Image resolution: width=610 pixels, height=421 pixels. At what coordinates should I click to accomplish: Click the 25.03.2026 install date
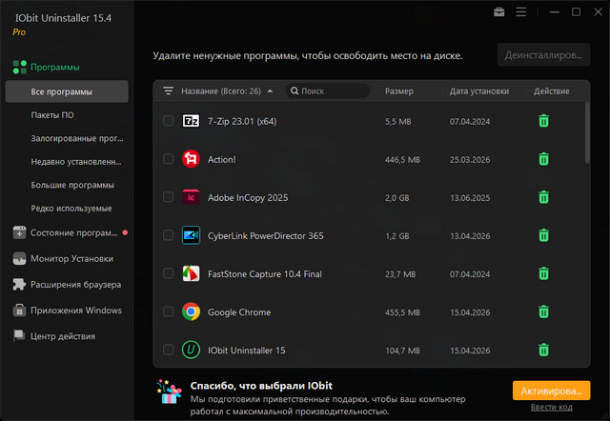click(x=470, y=160)
